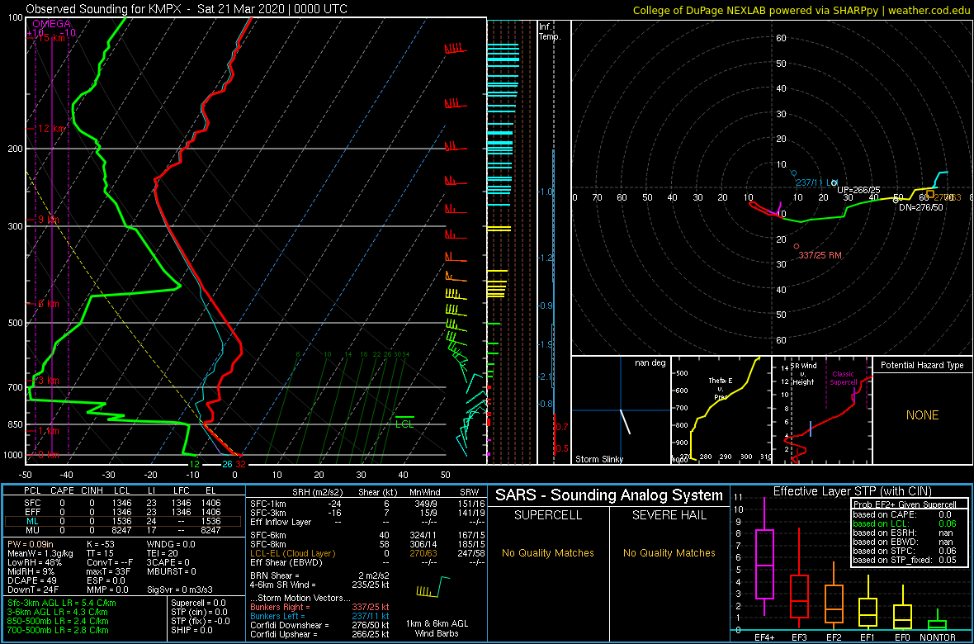Click the Supercell = 0.0 value
Image resolution: width=974 pixels, height=644 pixels.
click(198, 603)
